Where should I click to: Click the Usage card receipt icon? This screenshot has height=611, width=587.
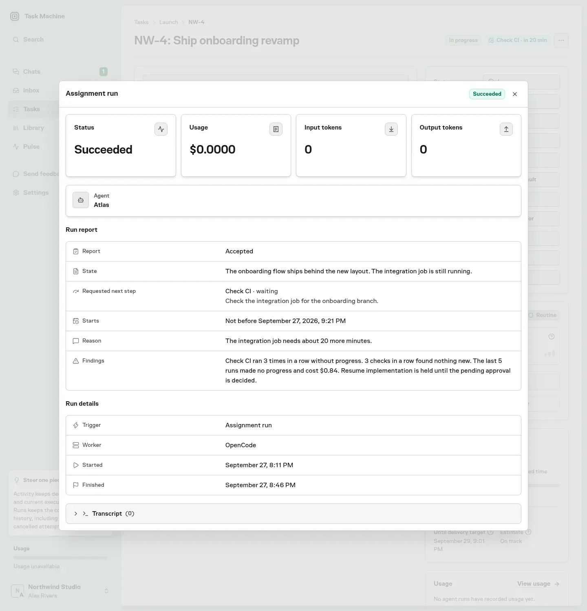(x=276, y=129)
